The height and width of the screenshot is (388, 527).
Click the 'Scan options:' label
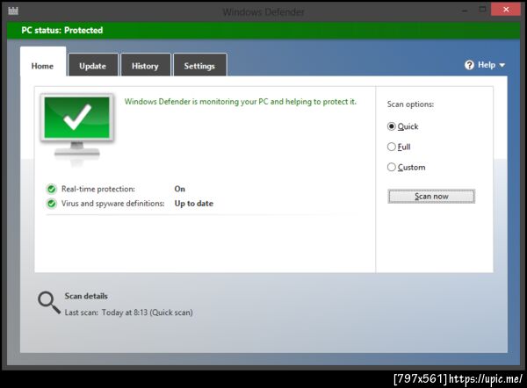tap(410, 104)
